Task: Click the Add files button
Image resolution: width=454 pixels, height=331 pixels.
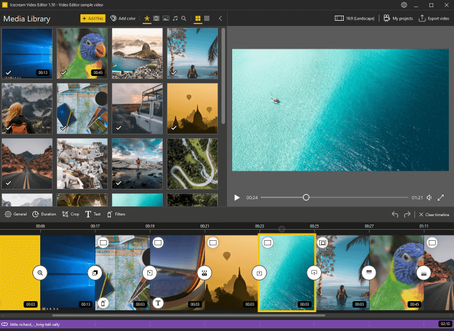Action: [93, 18]
